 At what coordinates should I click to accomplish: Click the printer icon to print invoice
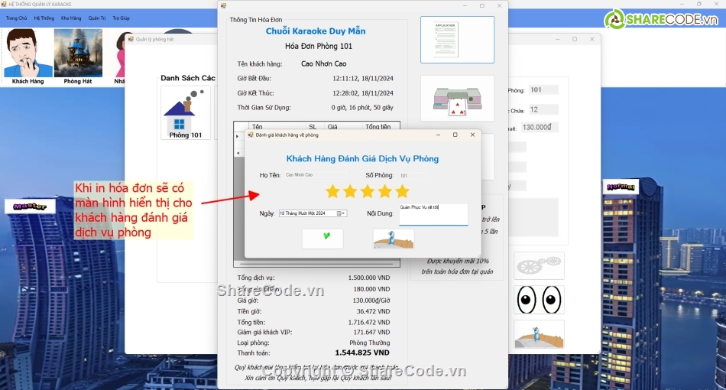tap(457, 98)
